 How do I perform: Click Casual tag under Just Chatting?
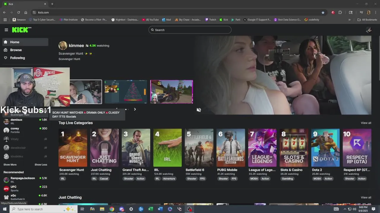pyautogui.click(x=104, y=179)
